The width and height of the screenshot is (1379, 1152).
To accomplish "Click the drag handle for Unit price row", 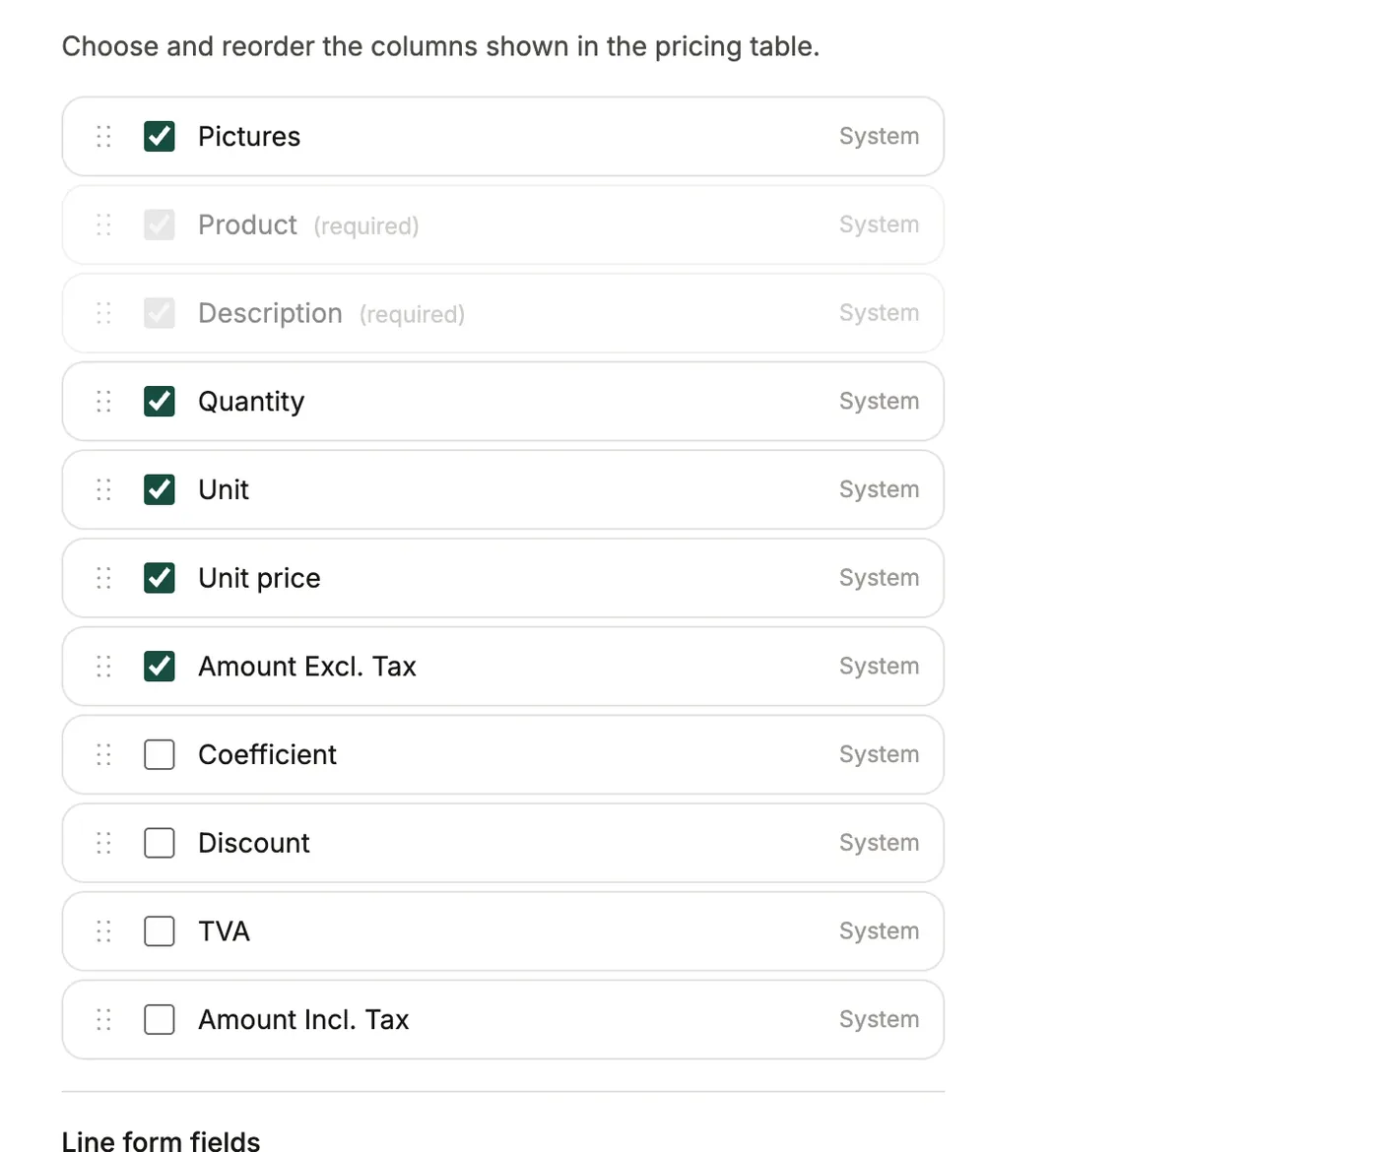I will click(x=103, y=578).
